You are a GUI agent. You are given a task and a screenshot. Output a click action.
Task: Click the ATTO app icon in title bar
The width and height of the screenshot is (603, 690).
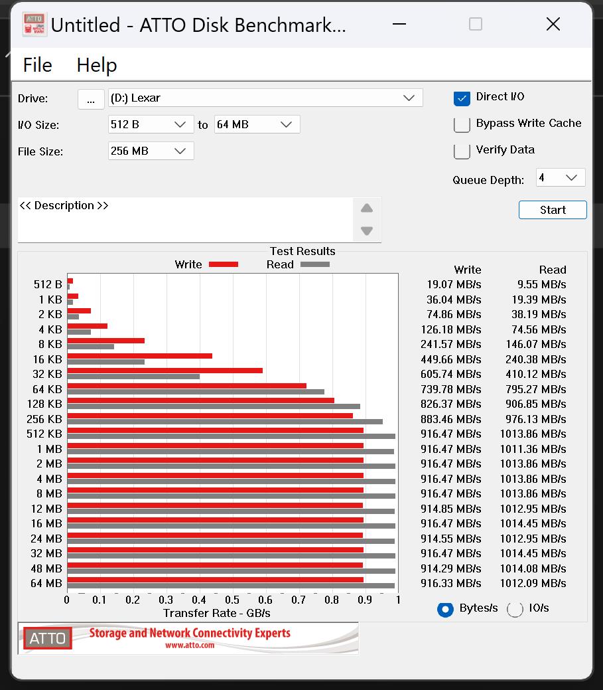pos(34,25)
